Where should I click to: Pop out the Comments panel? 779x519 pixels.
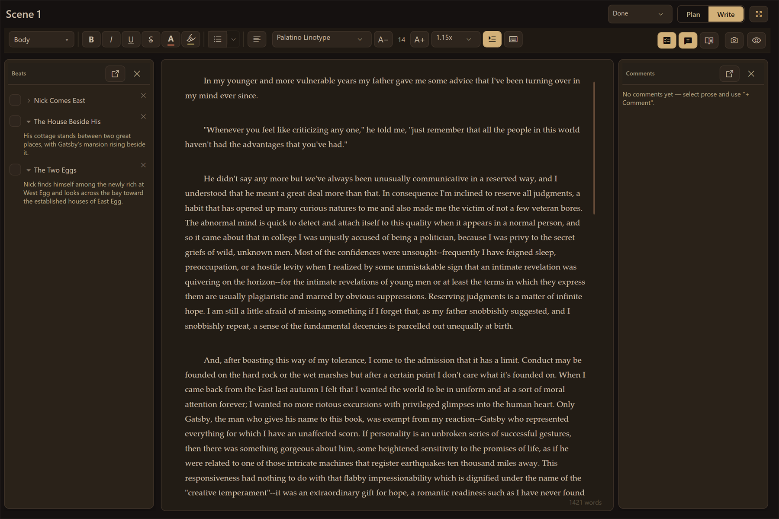click(x=729, y=74)
